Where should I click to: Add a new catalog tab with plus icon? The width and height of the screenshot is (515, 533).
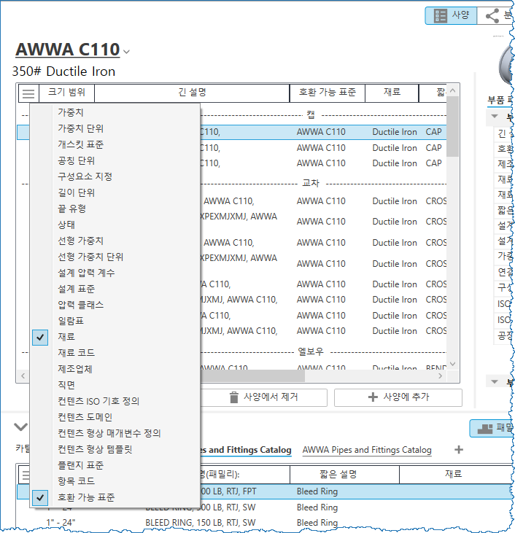pos(459,450)
